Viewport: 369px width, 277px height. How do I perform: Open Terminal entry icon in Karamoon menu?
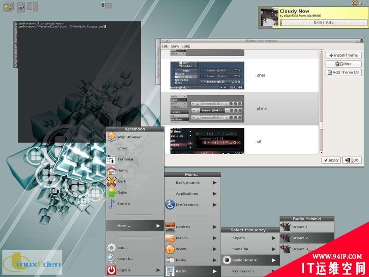point(111,159)
